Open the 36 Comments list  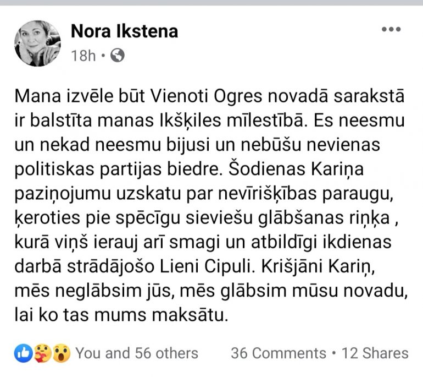pos(278,353)
